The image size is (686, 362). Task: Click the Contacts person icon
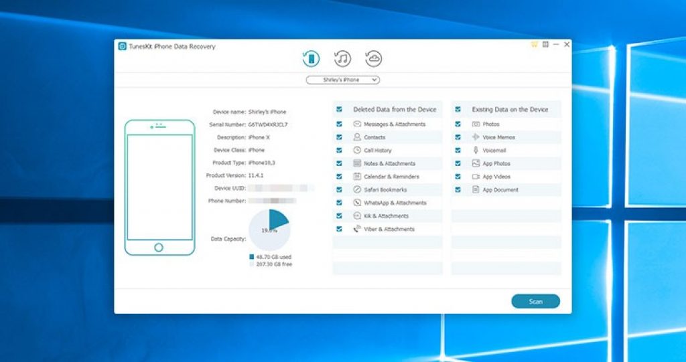[356, 137]
